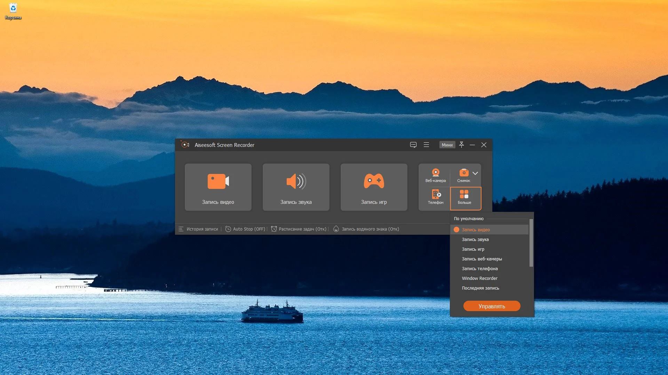
Task: Expand the snapshot options chevron arrow
Action: pyautogui.click(x=475, y=173)
